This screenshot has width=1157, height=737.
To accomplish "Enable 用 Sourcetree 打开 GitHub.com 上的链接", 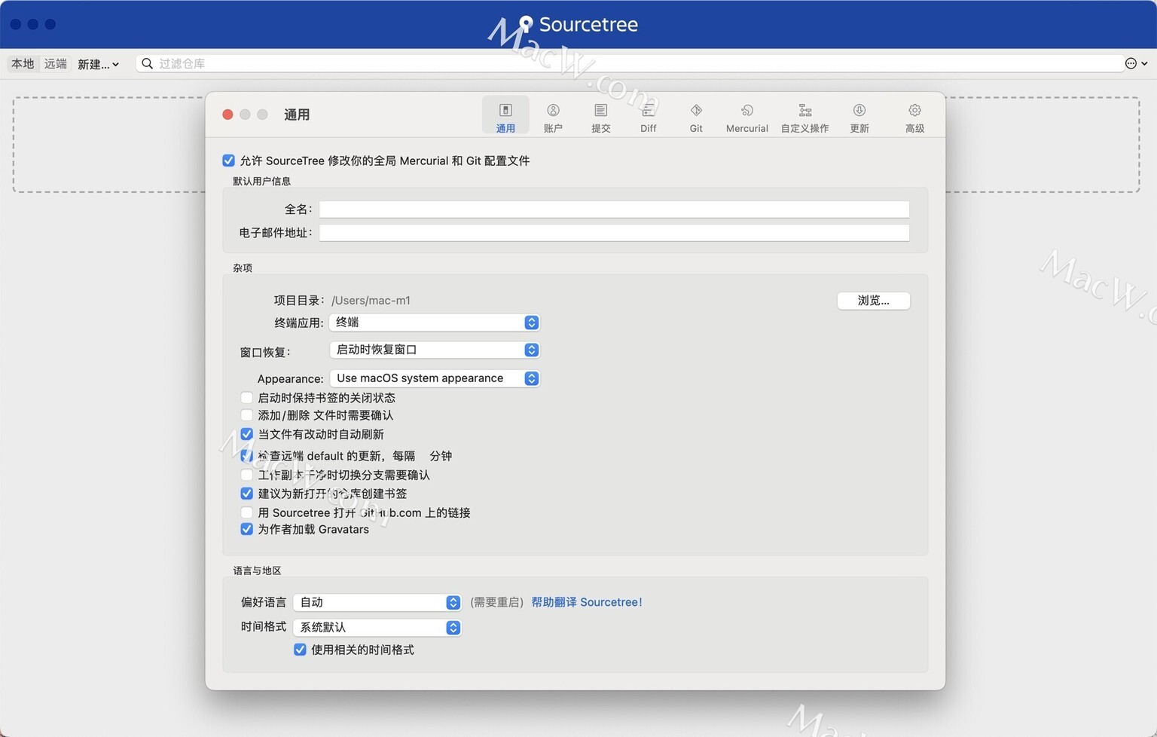I will point(246,512).
